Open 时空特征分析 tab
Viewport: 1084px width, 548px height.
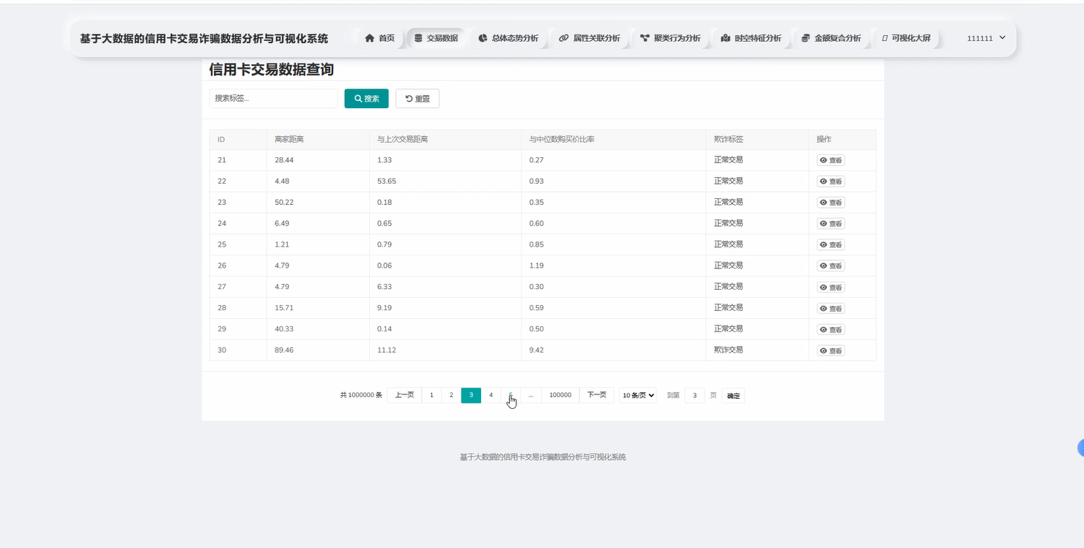(751, 38)
